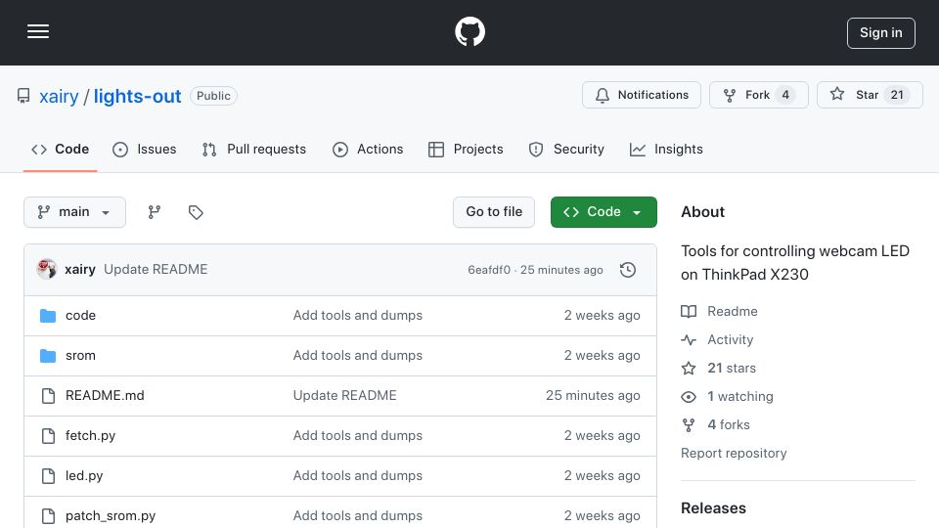Open the README.md file
Screen dimensions: 939x528
[105, 396]
